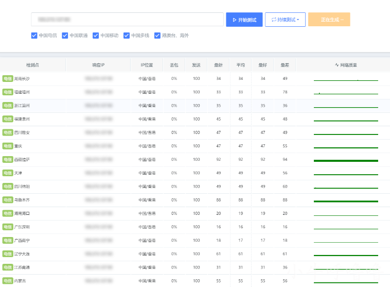The height and width of the screenshot is (287, 390).
Task: Select the 西藏拉萨 node name
Action: pyautogui.click(x=22, y=159)
